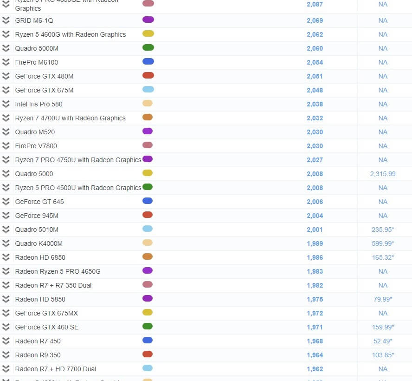The image size is (412, 381).
Task: Click the score 1,975
Action: [315, 299]
